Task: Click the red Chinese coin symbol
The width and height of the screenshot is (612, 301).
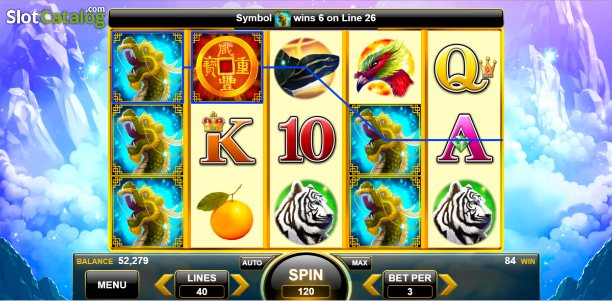Action: click(x=227, y=67)
